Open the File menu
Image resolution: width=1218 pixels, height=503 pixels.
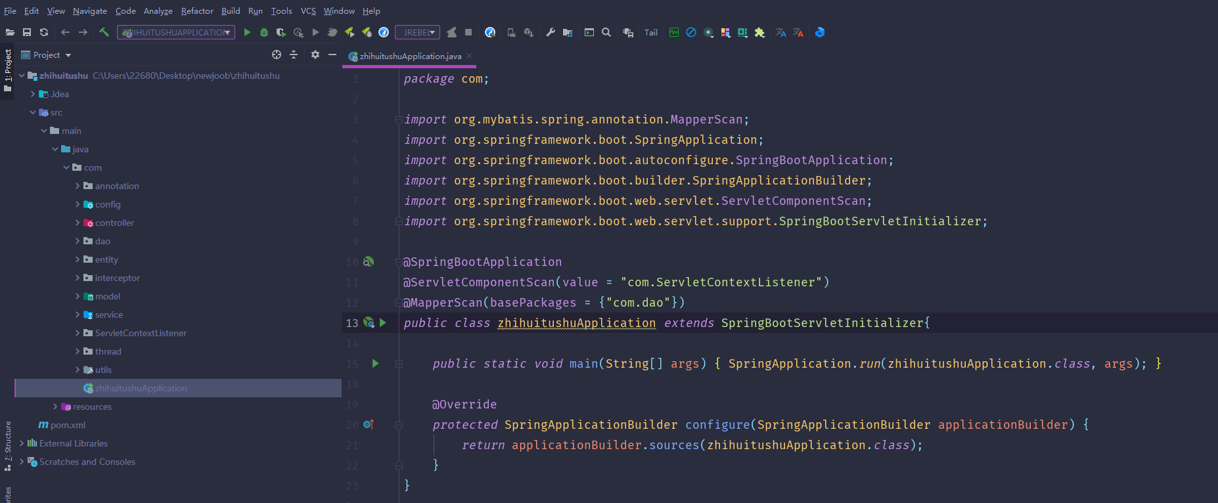pos(10,11)
